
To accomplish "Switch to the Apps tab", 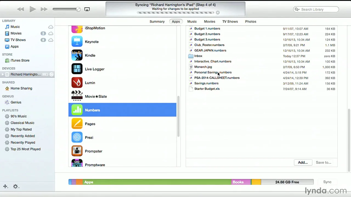I will [176, 22].
